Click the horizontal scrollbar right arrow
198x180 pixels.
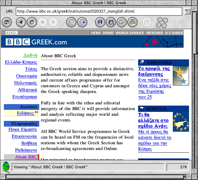click(189, 177)
